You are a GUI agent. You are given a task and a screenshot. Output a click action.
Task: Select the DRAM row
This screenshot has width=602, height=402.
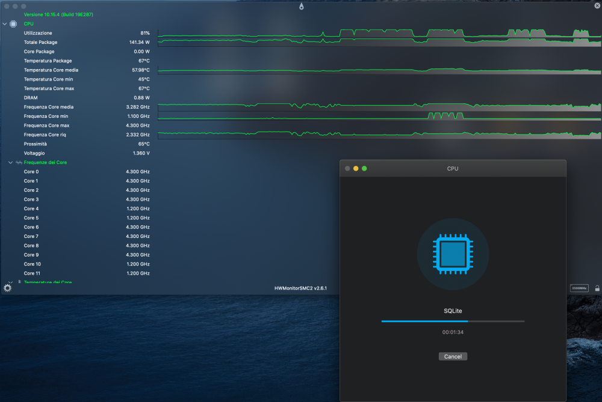pos(86,98)
